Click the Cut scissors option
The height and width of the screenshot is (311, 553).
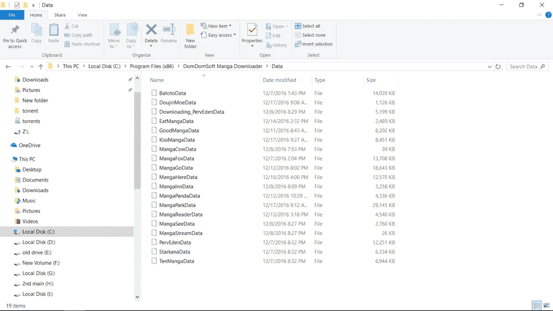[71, 26]
